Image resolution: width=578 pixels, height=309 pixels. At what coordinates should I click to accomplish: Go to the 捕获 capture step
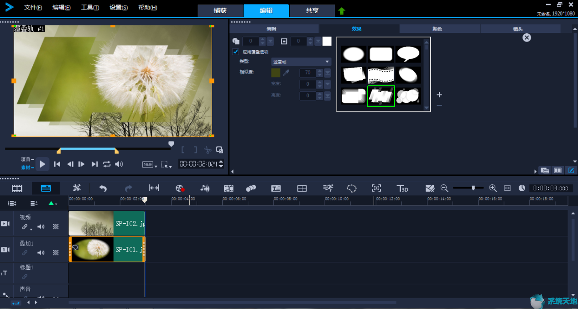tap(220, 10)
